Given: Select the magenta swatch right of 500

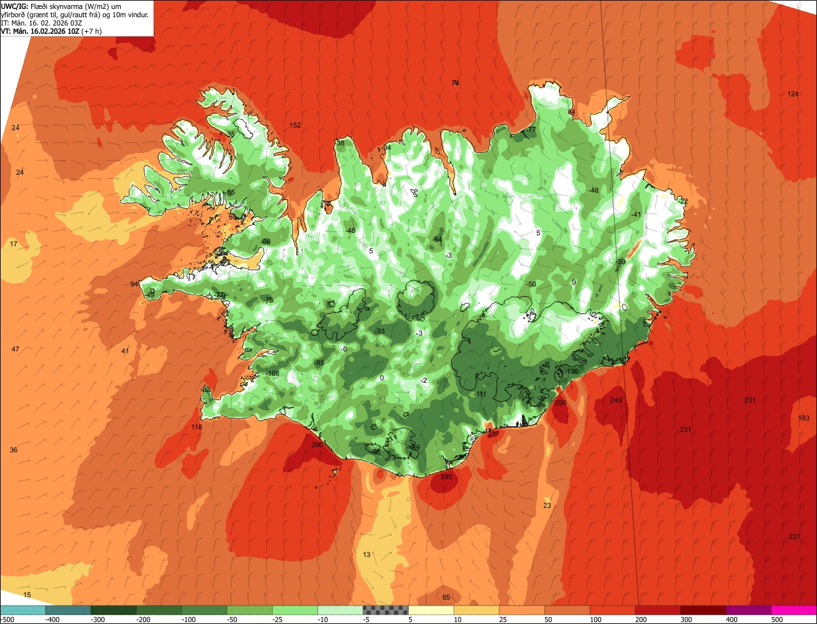Looking at the screenshot, I should 794,610.
